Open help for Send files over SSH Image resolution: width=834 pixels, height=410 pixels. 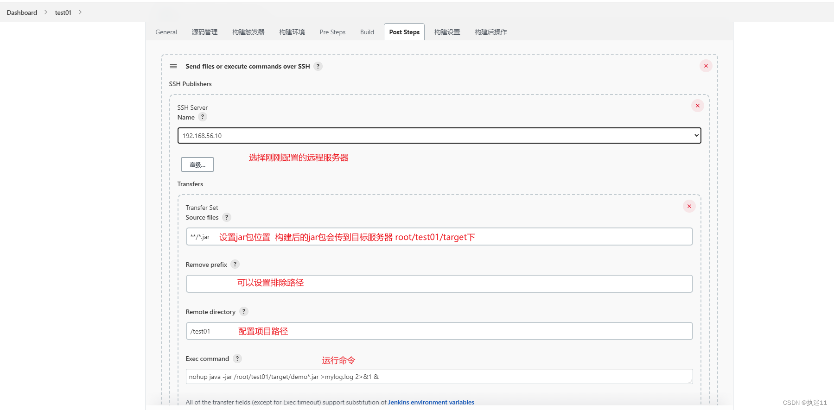pyautogui.click(x=318, y=66)
